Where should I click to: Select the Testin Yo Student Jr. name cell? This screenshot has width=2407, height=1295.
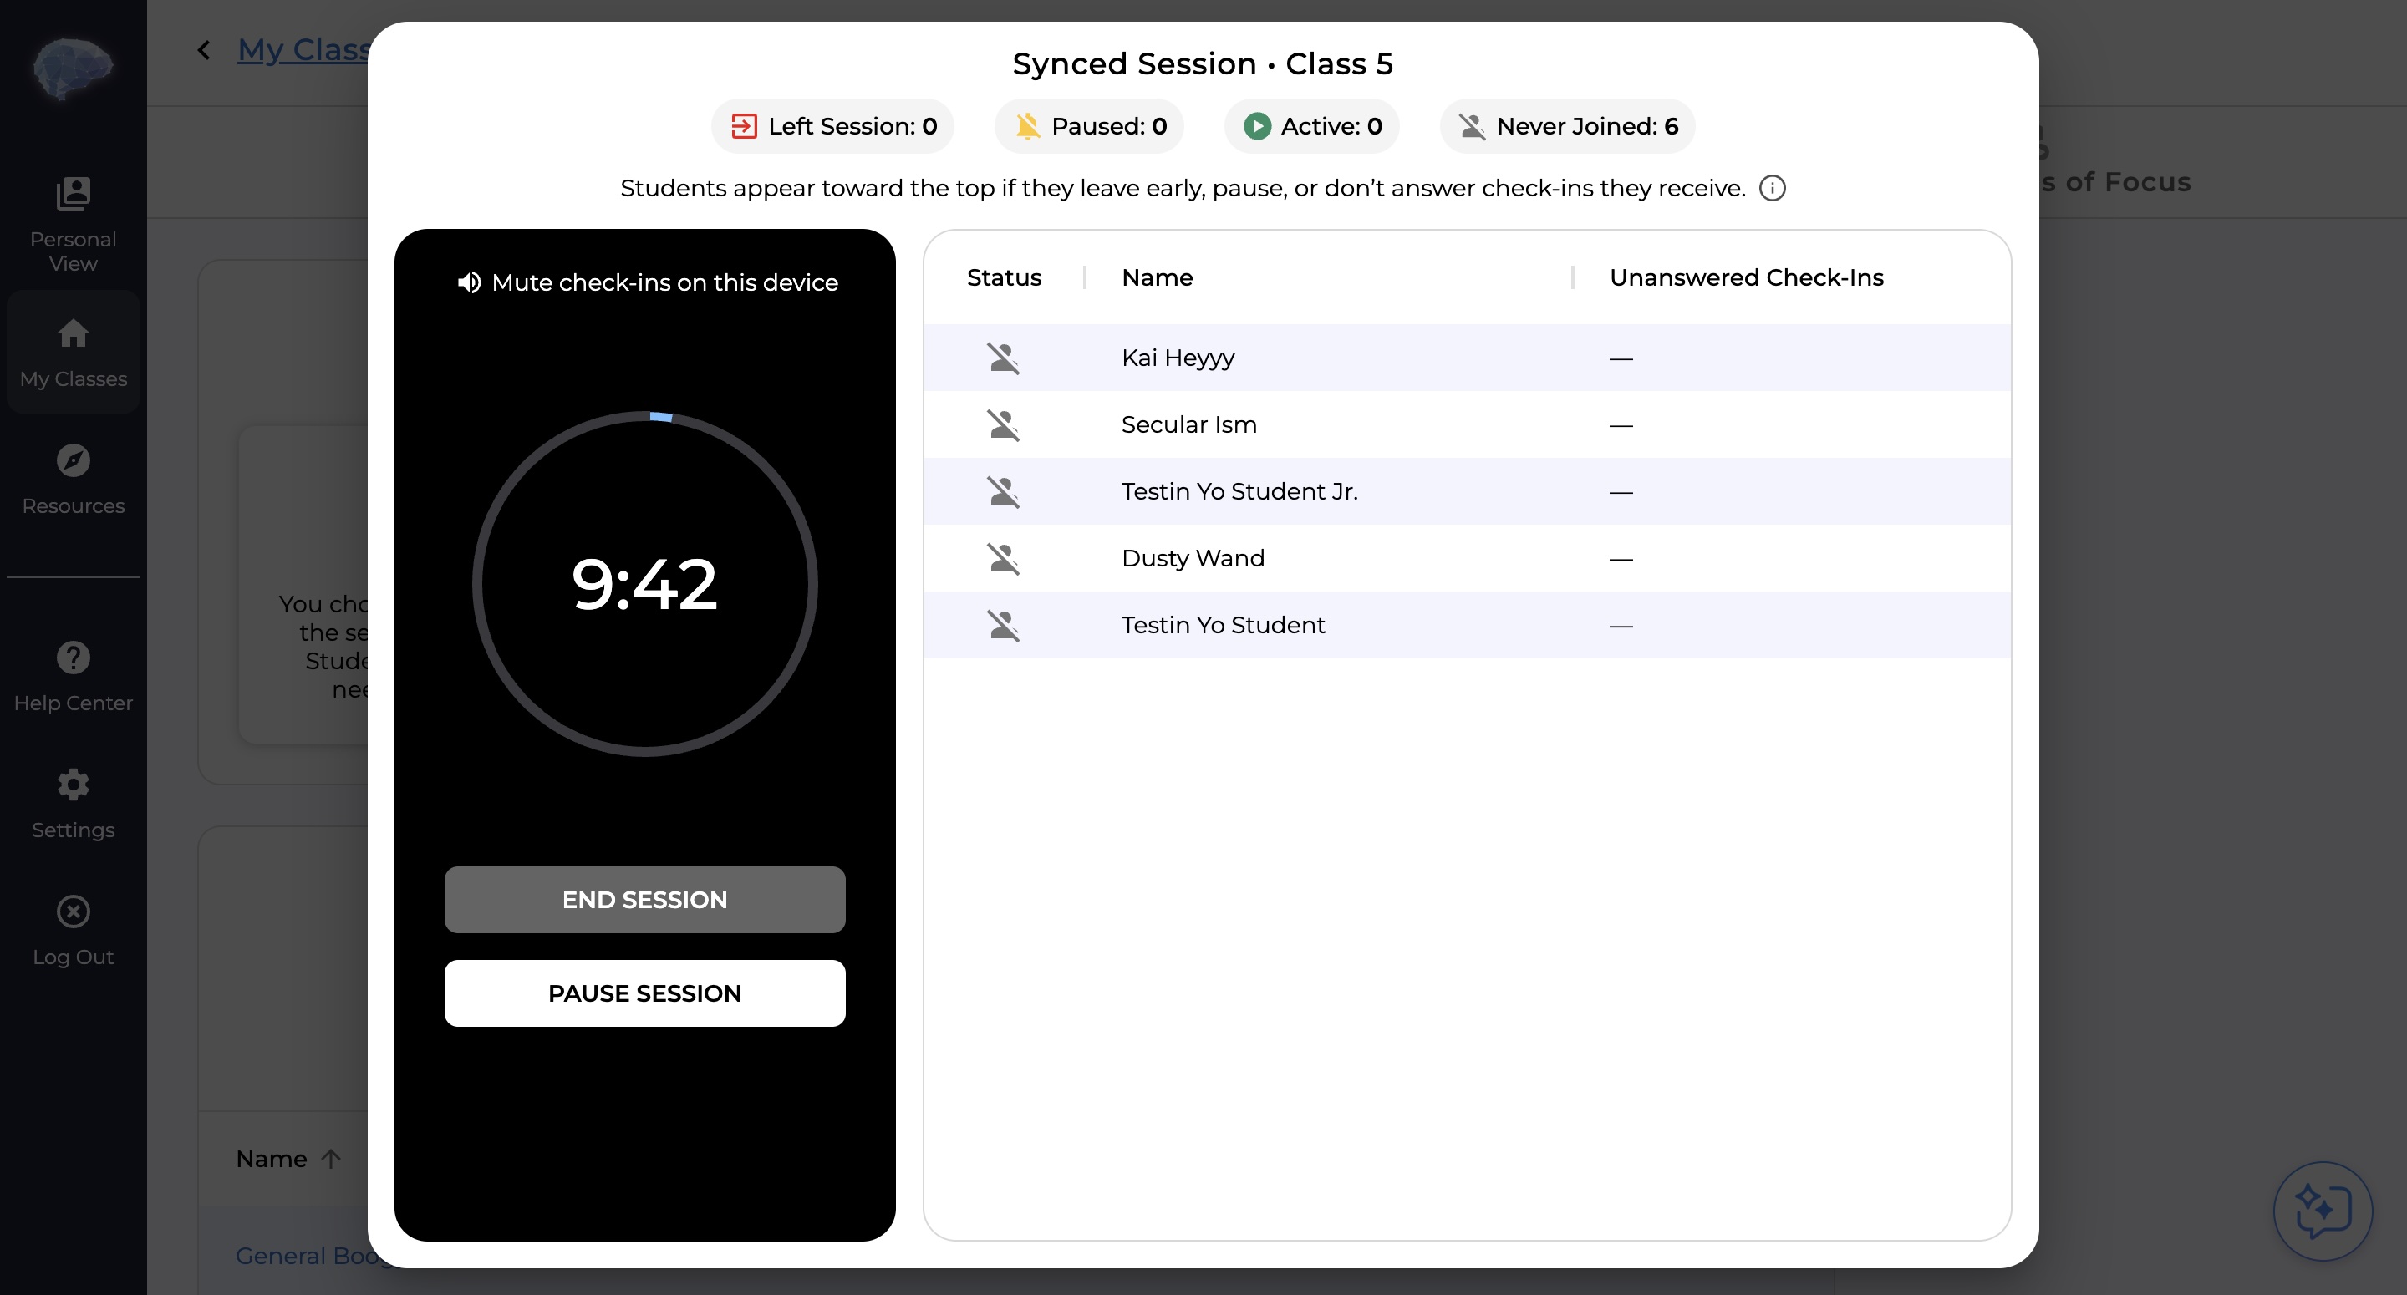(x=1239, y=491)
